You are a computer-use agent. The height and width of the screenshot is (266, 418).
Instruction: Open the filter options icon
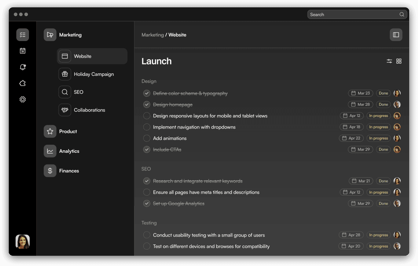(x=389, y=61)
